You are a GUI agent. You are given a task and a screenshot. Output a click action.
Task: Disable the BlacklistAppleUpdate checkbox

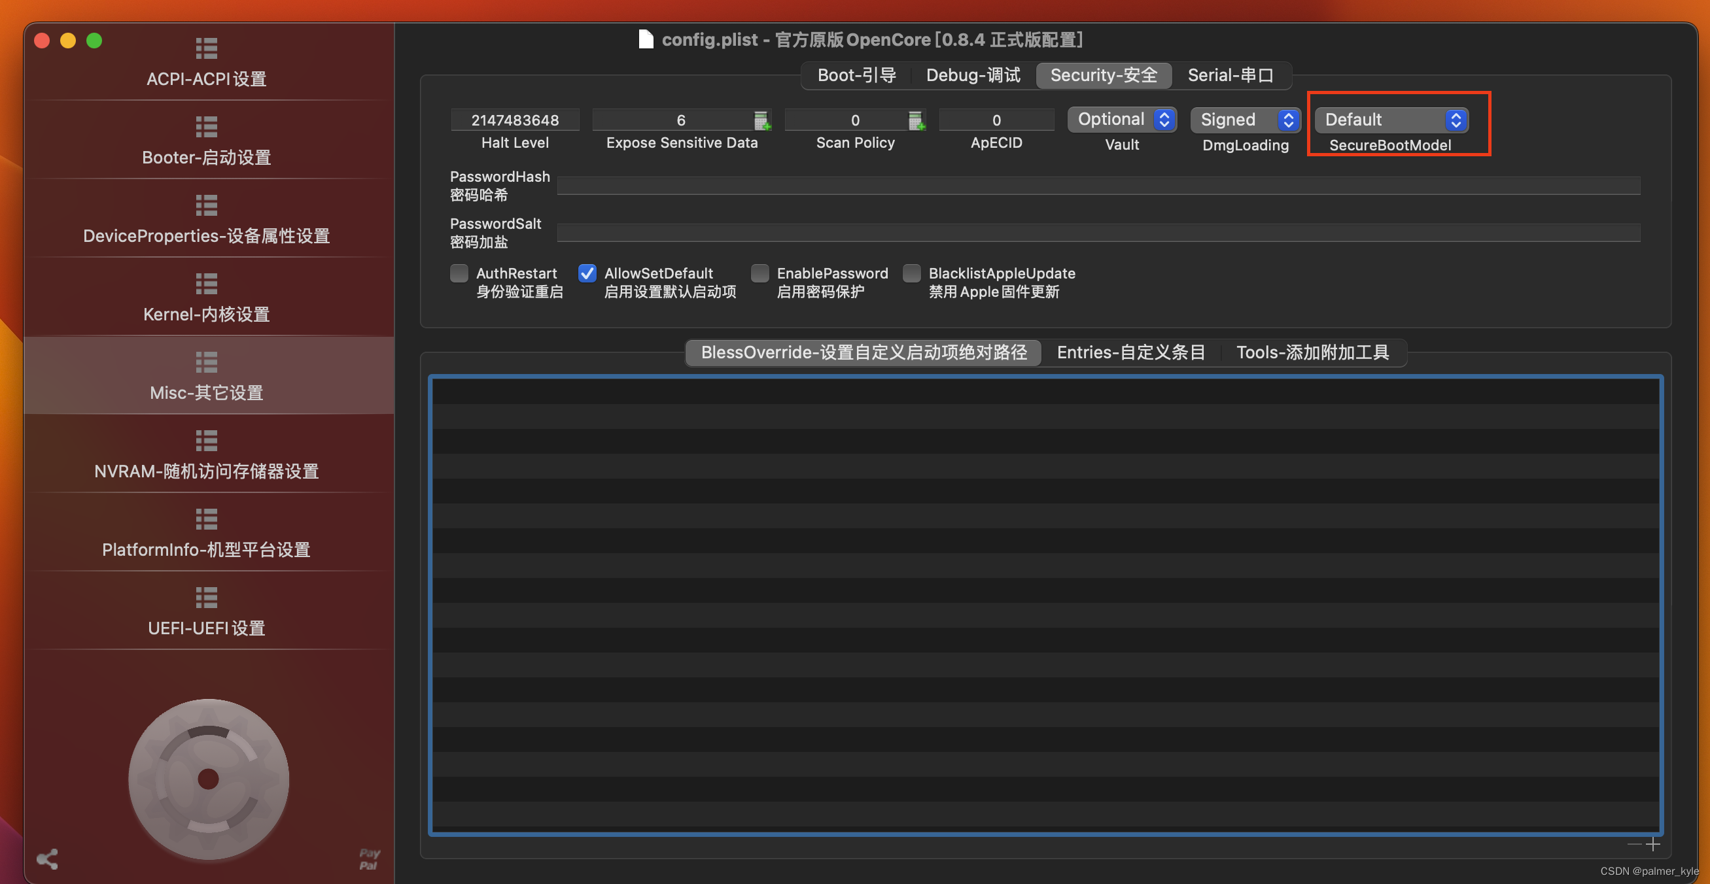tap(911, 273)
